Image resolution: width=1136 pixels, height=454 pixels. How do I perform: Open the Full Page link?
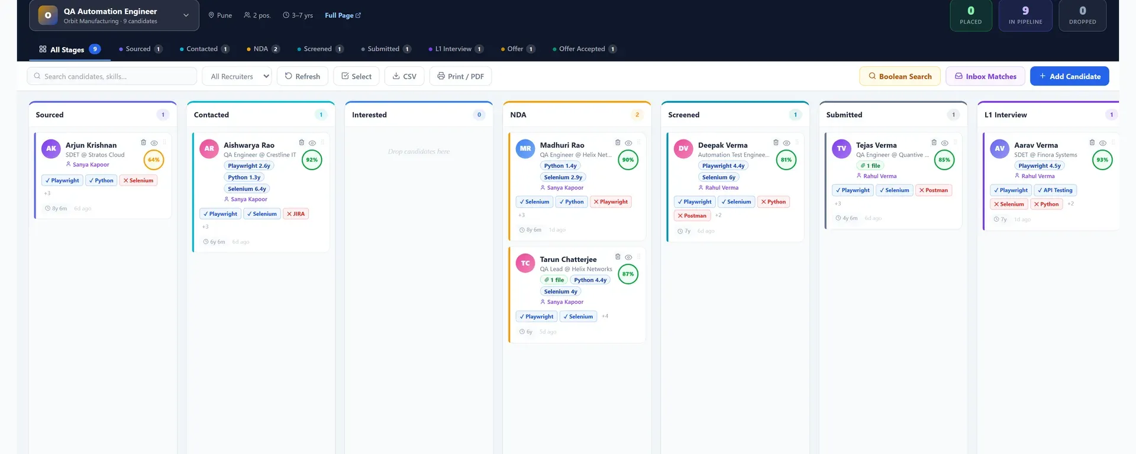(x=343, y=15)
